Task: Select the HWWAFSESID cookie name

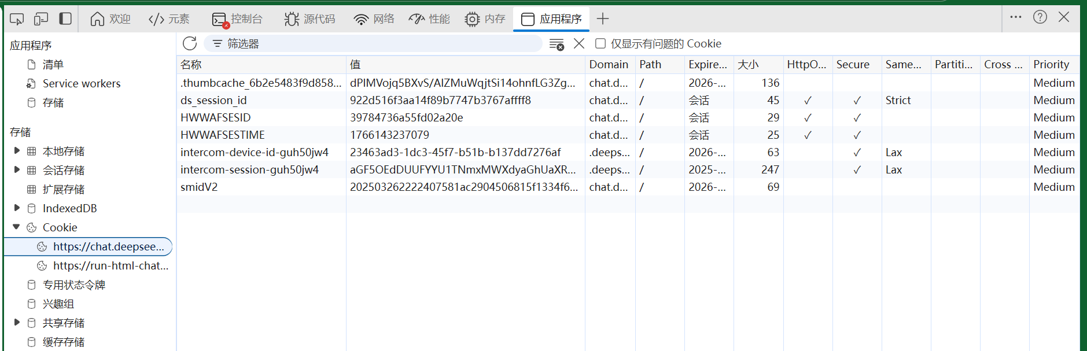Action: (x=216, y=117)
